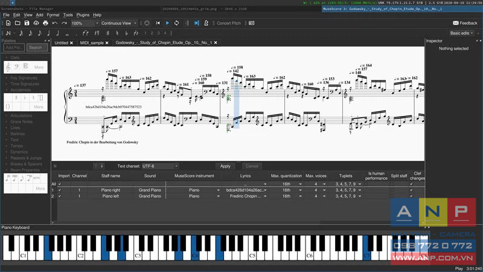Image resolution: width=483 pixels, height=272 pixels.
Task: Open the File menu
Action: click(6, 15)
